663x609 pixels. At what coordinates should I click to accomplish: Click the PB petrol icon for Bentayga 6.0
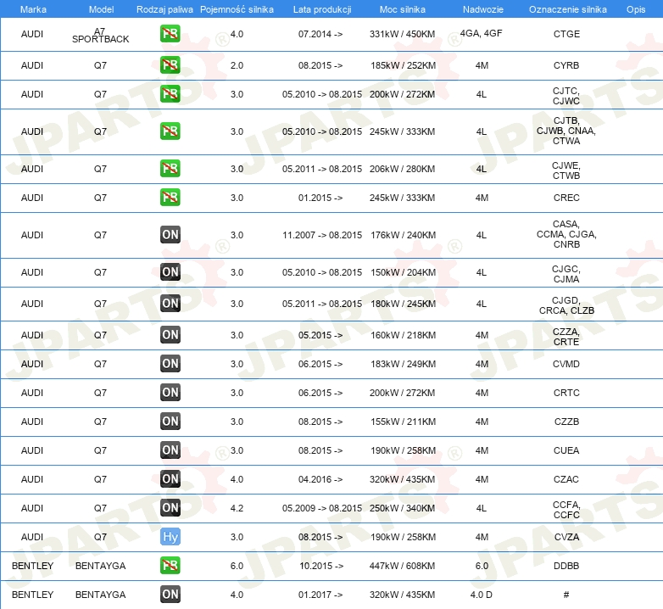(x=170, y=566)
